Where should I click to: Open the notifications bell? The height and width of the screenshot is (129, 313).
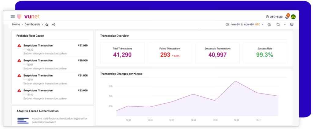[287, 17]
